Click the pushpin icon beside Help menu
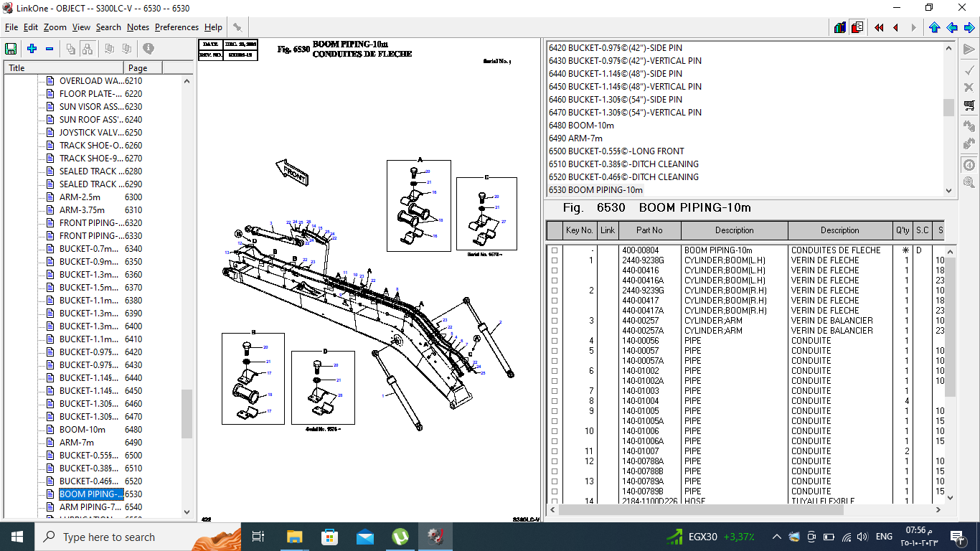 237,27
